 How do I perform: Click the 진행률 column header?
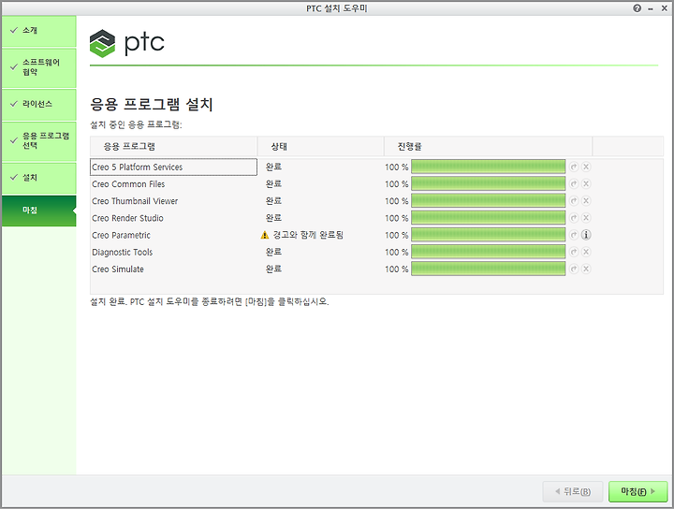pyautogui.click(x=488, y=147)
